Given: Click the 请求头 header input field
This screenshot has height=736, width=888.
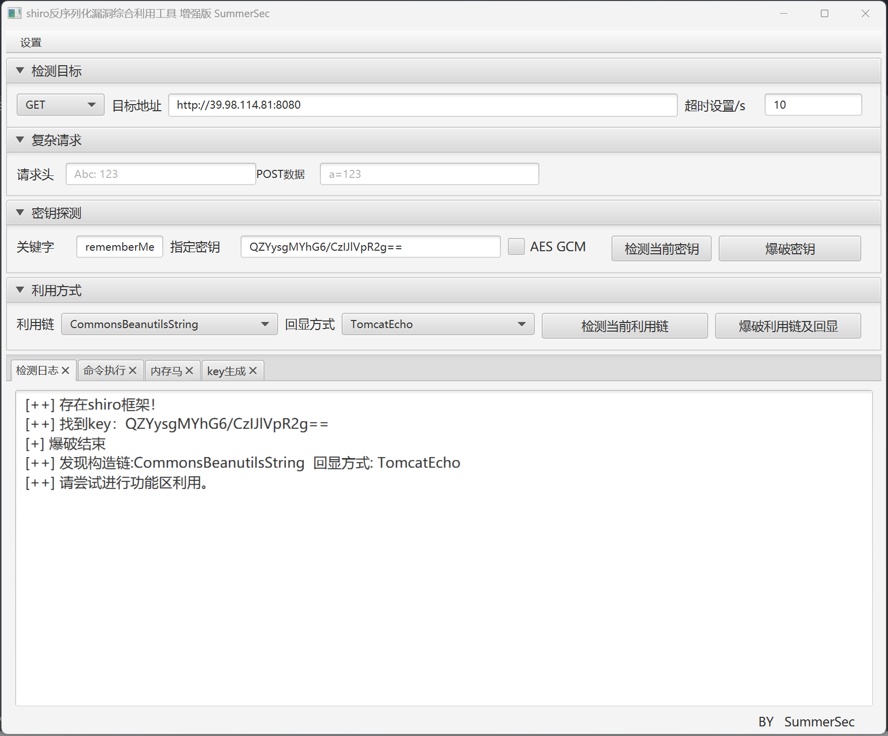Looking at the screenshot, I should 161,174.
